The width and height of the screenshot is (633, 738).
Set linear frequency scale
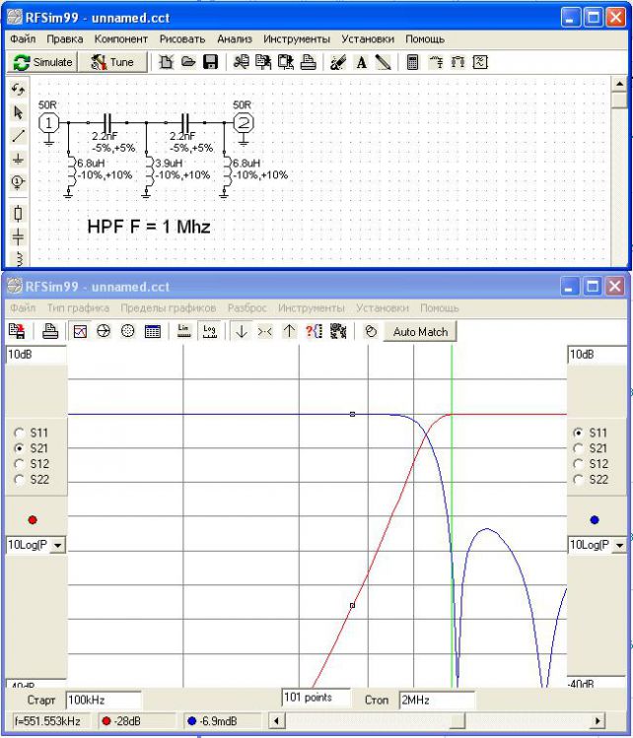tap(183, 331)
